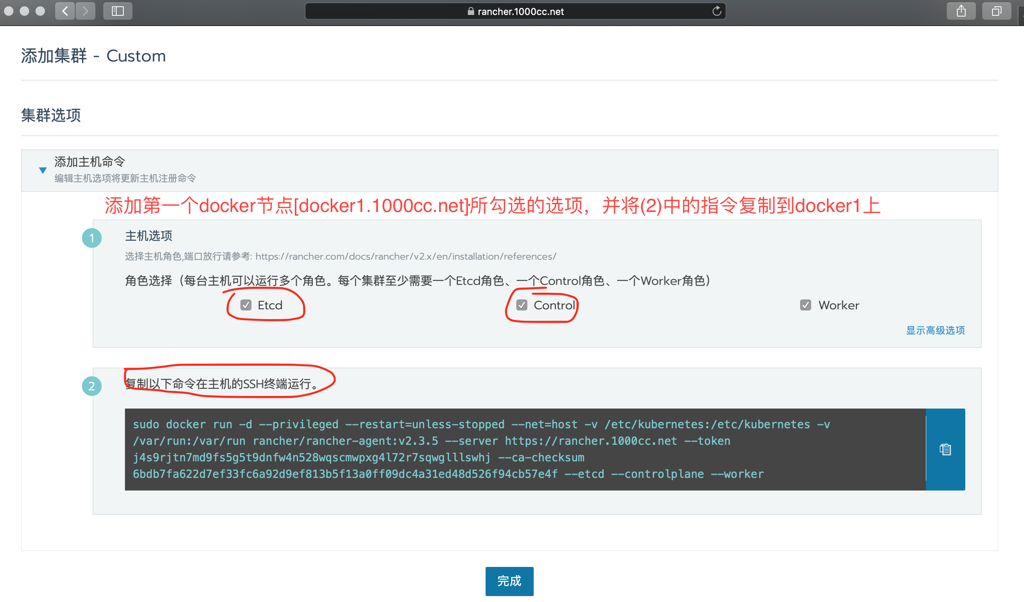Click the 编辑主机选项将更新主机注册命令 subtitle

coord(125,178)
